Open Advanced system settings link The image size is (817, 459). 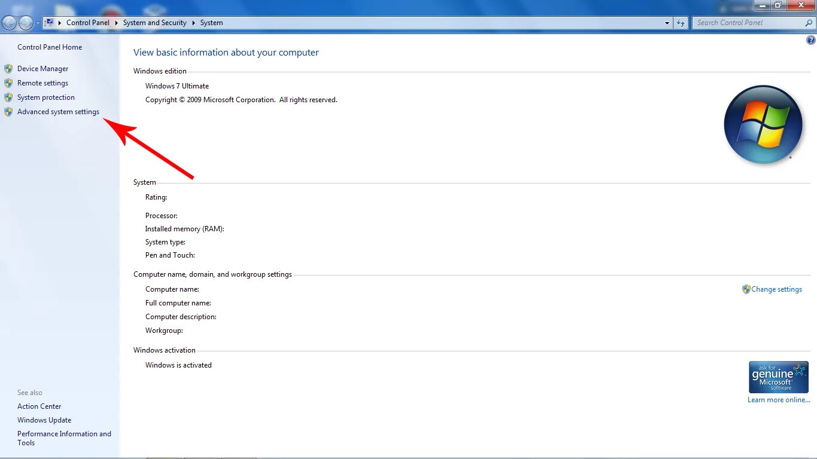(58, 112)
